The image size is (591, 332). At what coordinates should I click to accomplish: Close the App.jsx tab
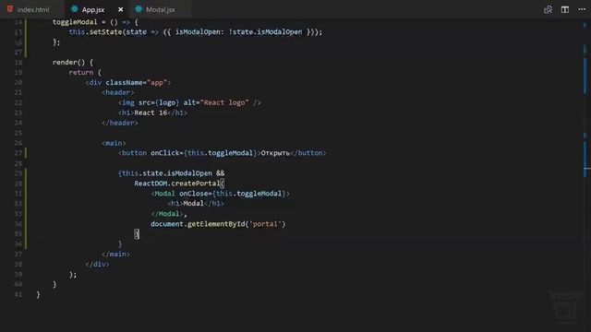(x=120, y=9)
